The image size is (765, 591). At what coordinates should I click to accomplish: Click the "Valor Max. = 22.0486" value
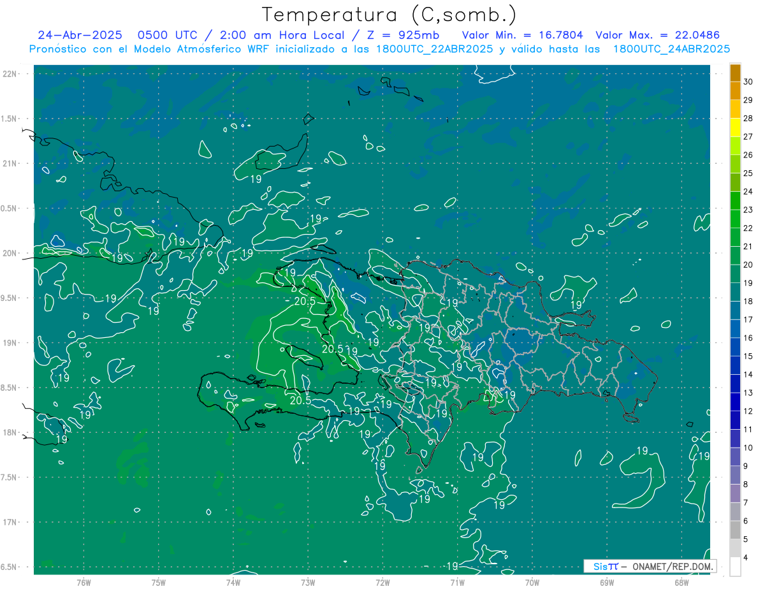click(x=658, y=35)
